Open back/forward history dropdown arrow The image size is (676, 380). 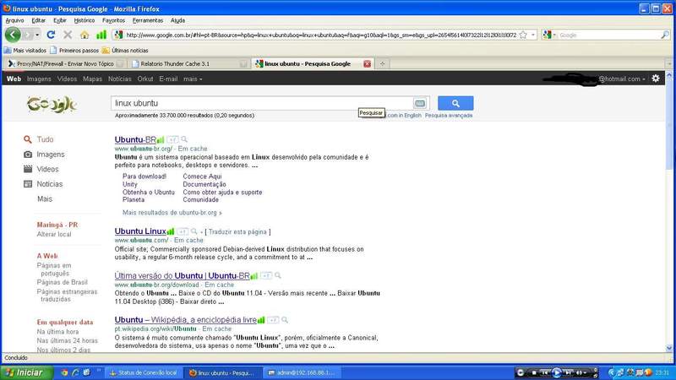point(37,35)
